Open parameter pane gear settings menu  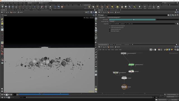(168, 15)
